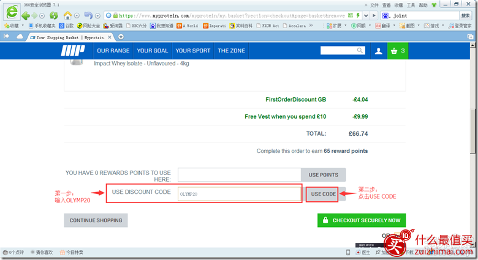This screenshot has width=478, height=260.
Task: Click 猜你喜欢 in the status bar
Action: click(42, 253)
